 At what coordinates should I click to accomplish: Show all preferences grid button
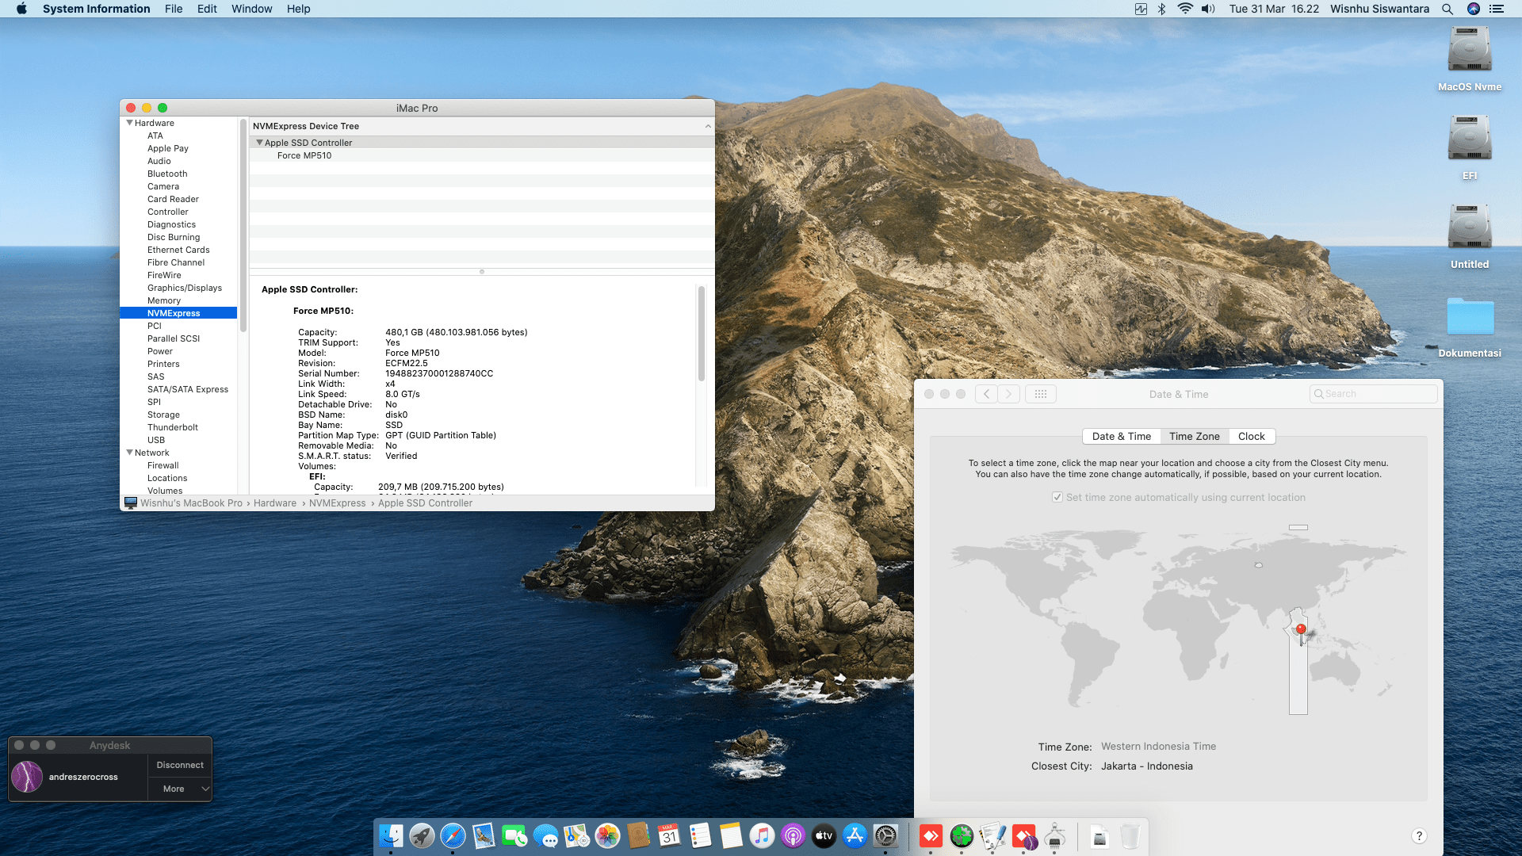point(1041,394)
